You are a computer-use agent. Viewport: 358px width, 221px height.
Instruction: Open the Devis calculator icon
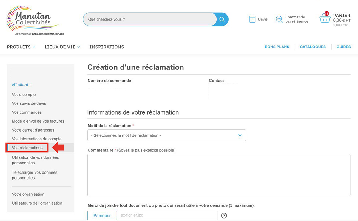pos(252,19)
